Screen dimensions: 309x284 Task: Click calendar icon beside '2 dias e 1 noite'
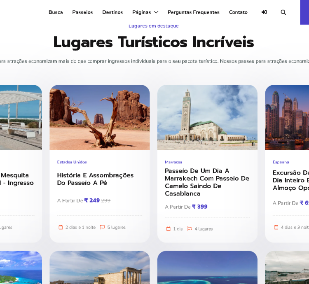coord(61,227)
